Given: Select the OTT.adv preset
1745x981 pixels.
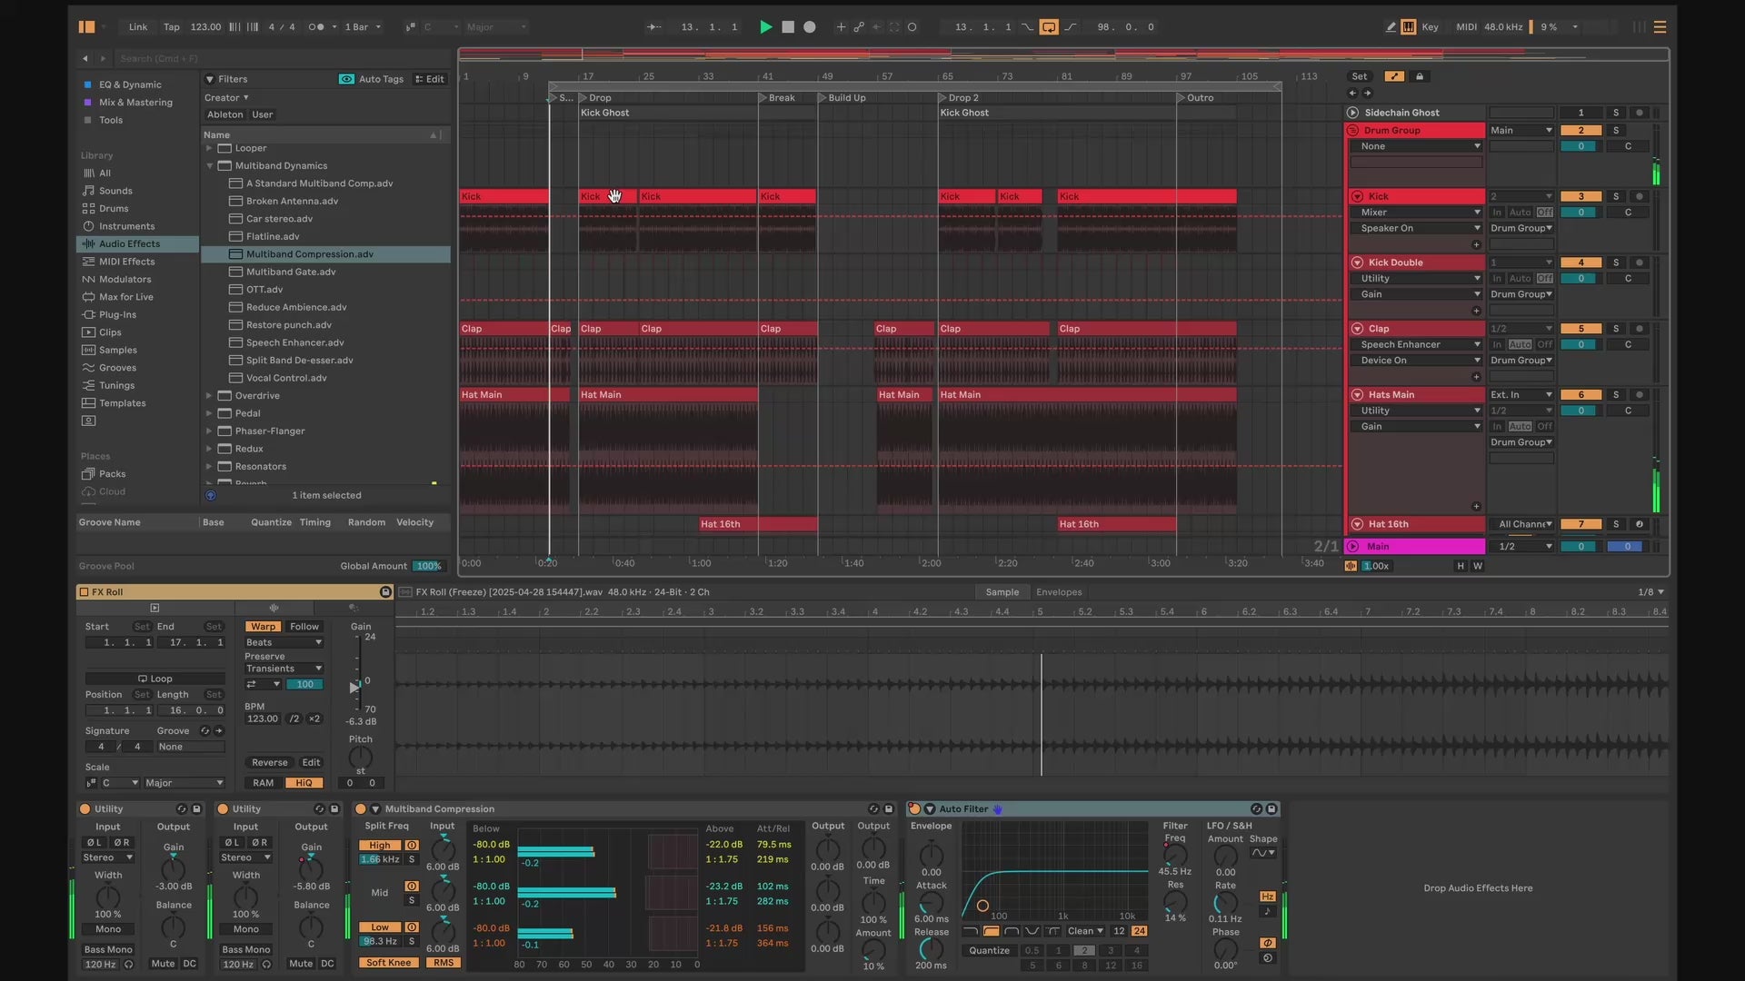Looking at the screenshot, I should (264, 290).
